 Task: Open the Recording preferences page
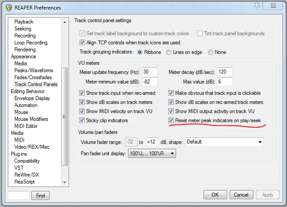(x=25, y=36)
